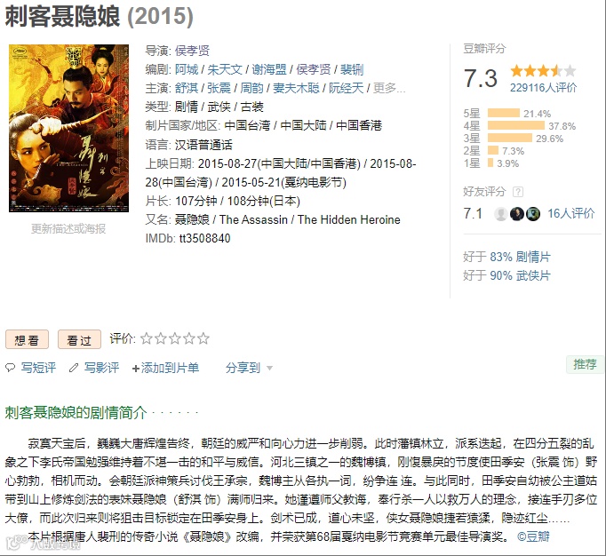Screen dimensions: 606x556
Task: Click the first rating star
Action: pos(146,338)
